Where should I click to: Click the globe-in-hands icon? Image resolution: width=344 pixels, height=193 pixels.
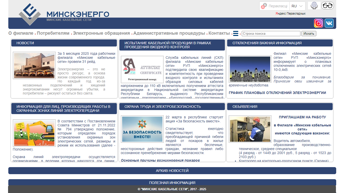[x=314, y=6]
